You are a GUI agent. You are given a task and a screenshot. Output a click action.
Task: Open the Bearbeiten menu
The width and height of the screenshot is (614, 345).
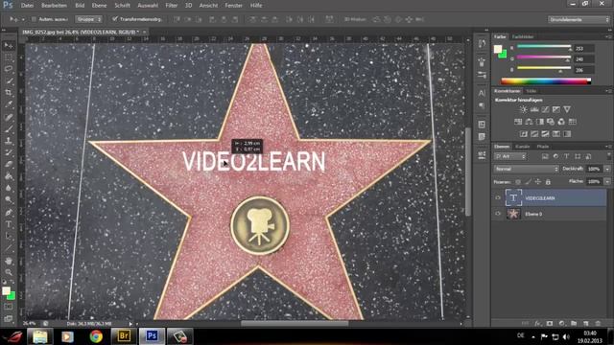pos(54,6)
